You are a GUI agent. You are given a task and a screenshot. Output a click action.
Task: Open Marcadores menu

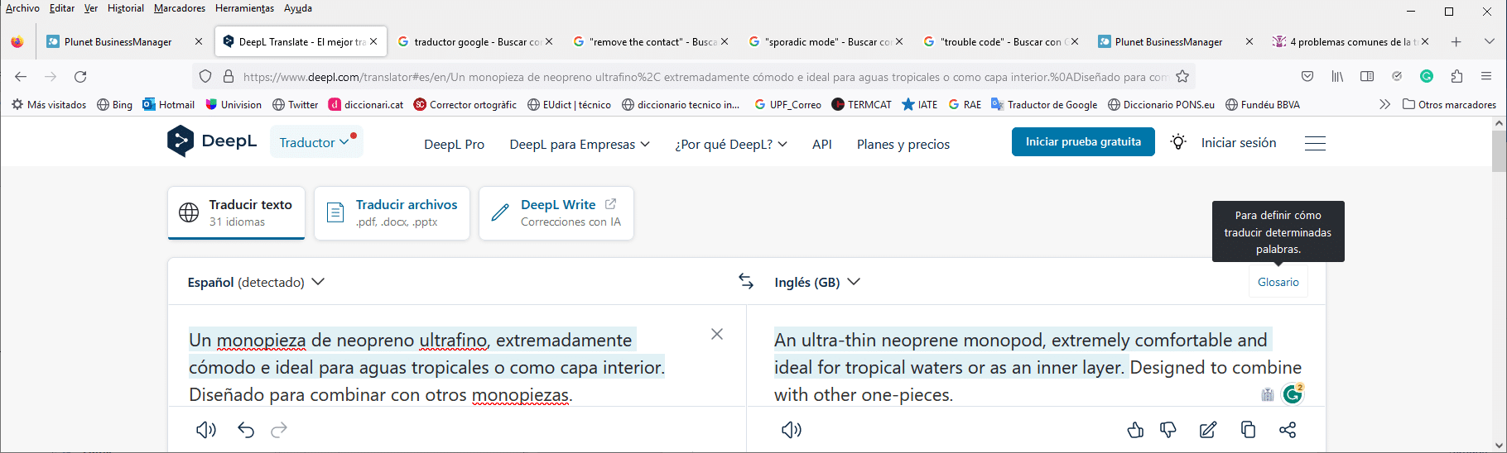[x=180, y=8]
